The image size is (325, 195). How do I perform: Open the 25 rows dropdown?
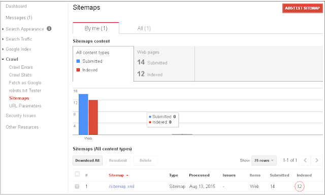click(x=264, y=161)
